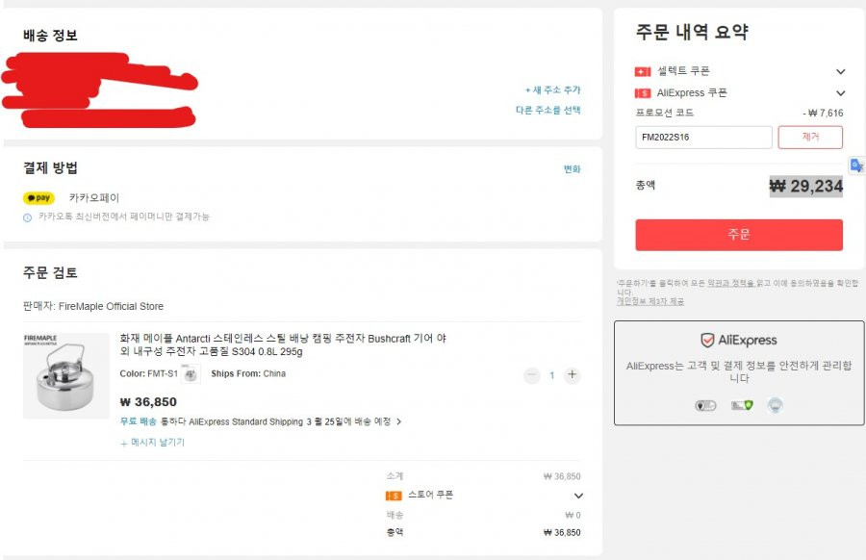Expand the 셀렉트 쿠폰 dropdown
The height and width of the screenshot is (560, 866).
click(840, 72)
